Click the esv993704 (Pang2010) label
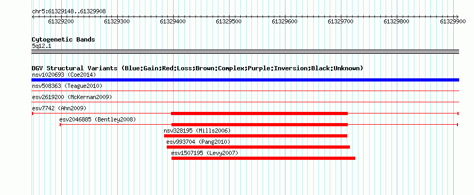Viewport: 474px width, 195px height. [198, 142]
